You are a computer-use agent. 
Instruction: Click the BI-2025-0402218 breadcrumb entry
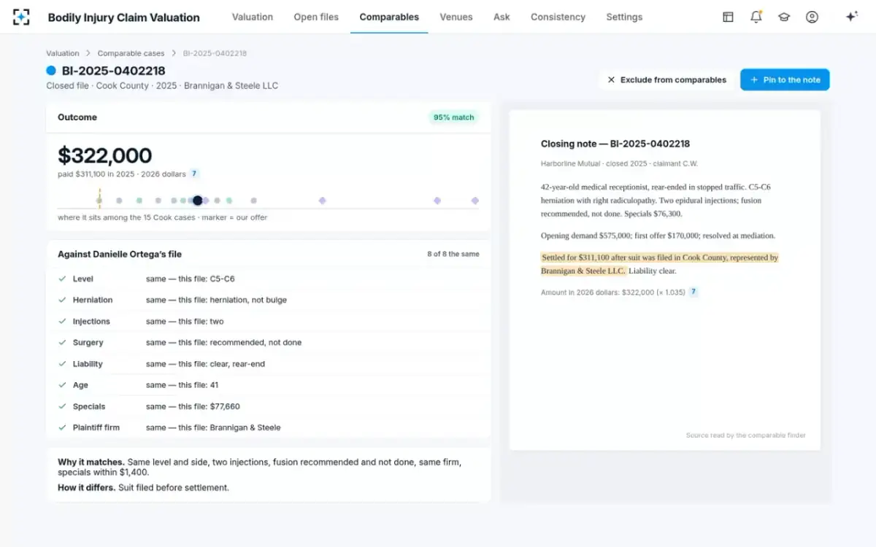coord(215,53)
